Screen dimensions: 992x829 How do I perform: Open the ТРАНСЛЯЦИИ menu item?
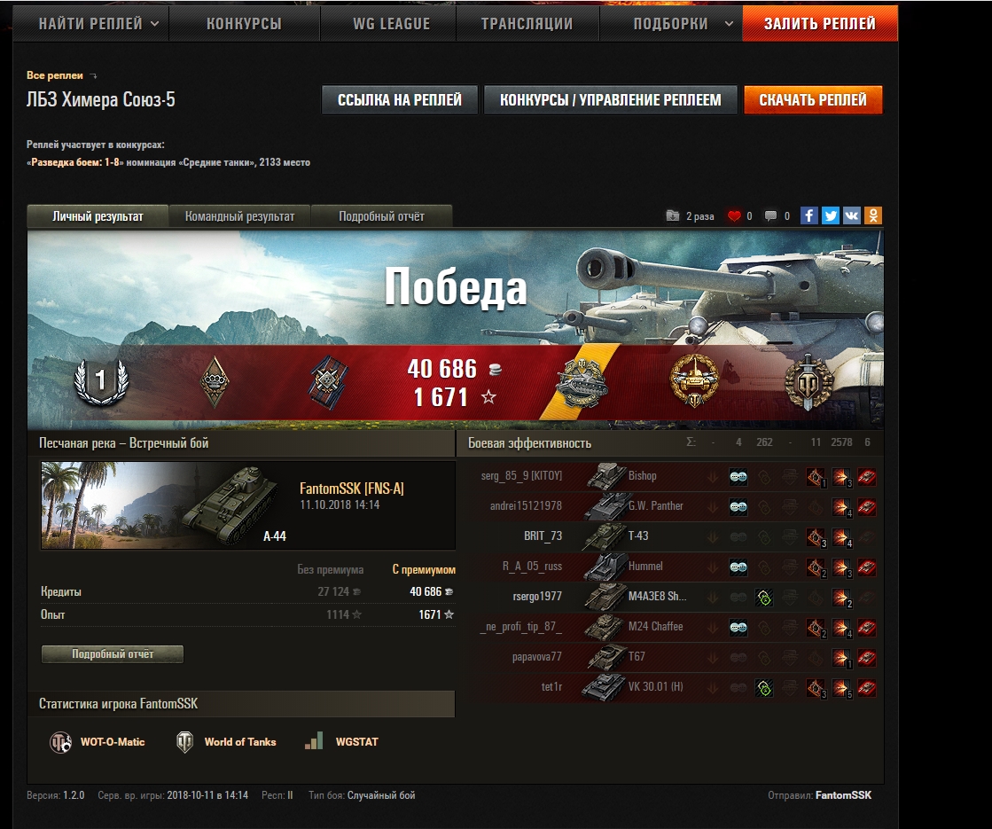point(527,23)
